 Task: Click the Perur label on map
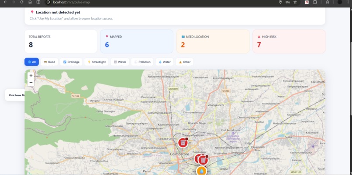147,171
